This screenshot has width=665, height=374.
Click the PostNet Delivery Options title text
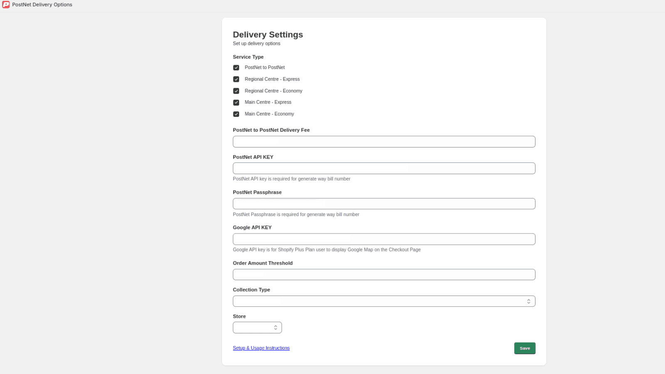click(x=42, y=5)
